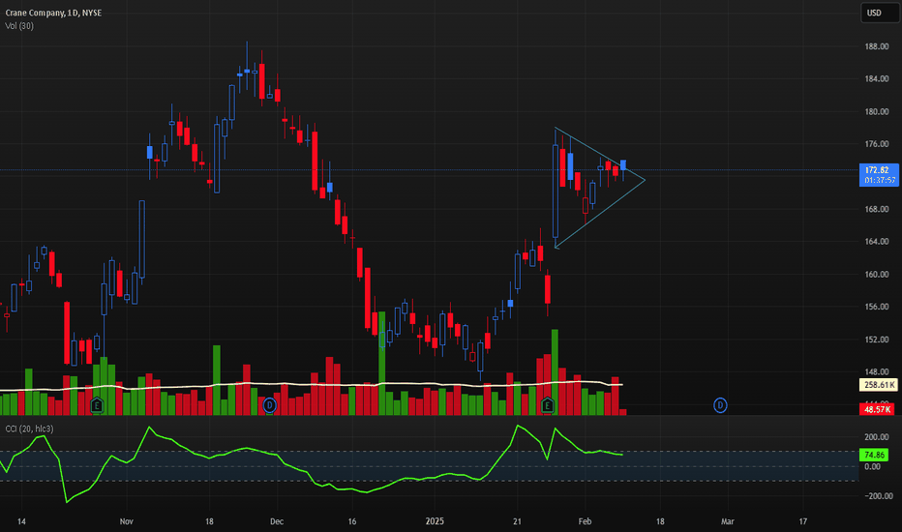Click the current price label 172.82
This screenshot has width=902, height=532.
point(879,170)
